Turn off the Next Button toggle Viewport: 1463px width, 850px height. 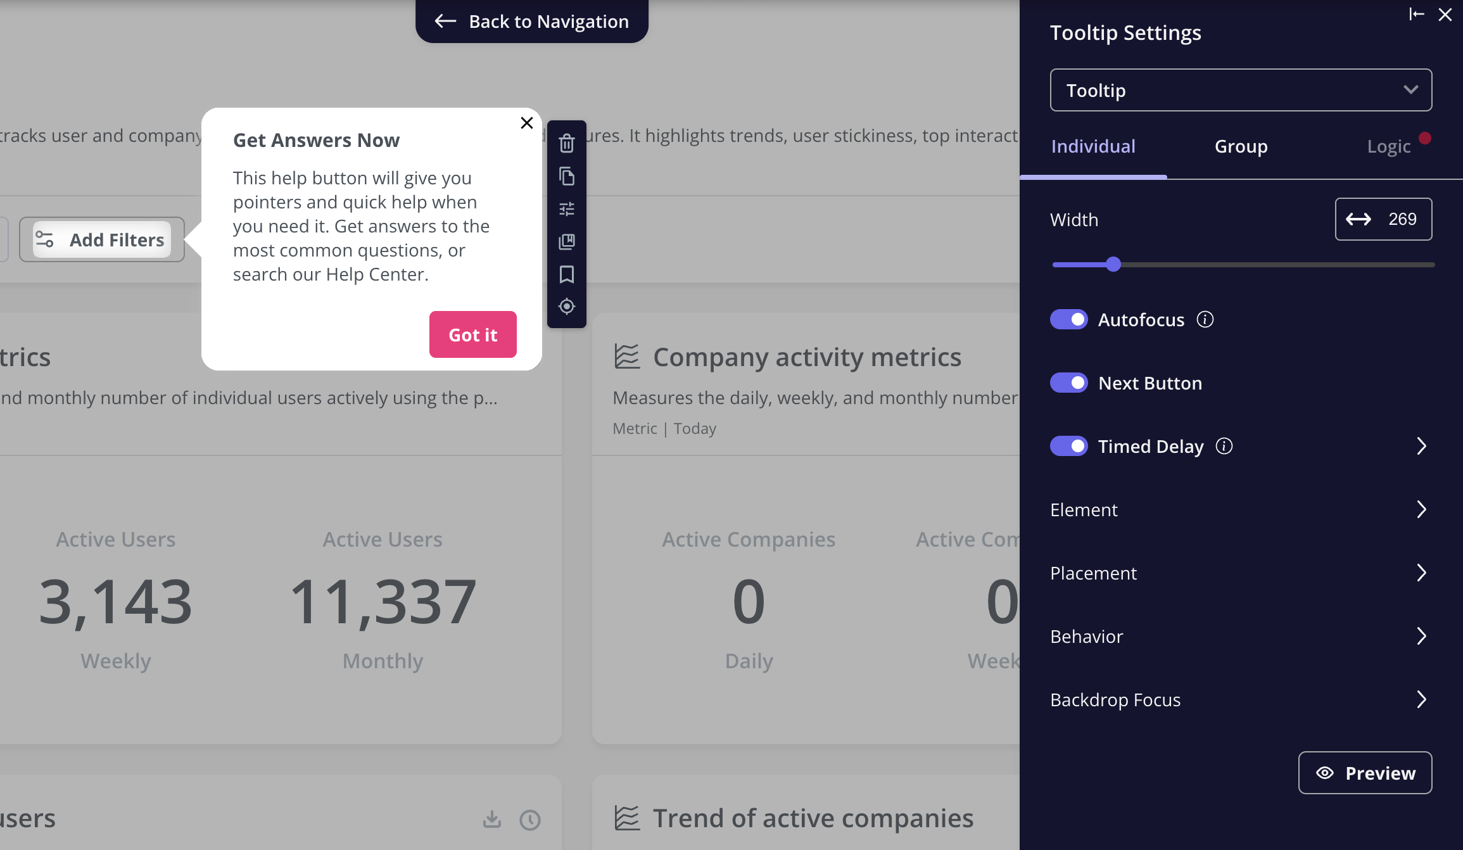(x=1069, y=383)
